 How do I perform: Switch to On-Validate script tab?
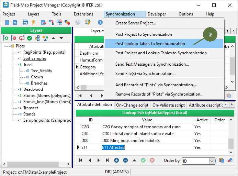pyautogui.click(x=169, y=105)
